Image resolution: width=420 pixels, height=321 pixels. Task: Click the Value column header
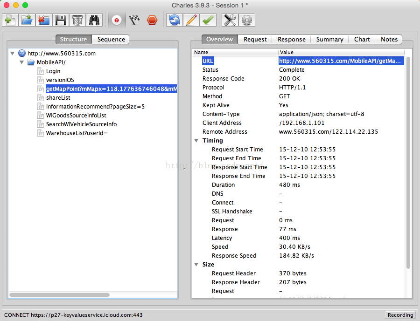click(341, 53)
